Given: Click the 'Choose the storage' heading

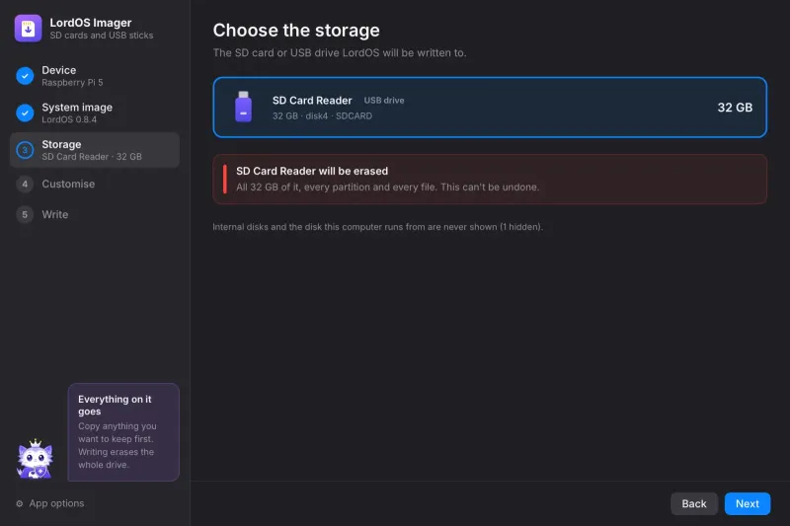Looking at the screenshot, I should click(296, 31).
